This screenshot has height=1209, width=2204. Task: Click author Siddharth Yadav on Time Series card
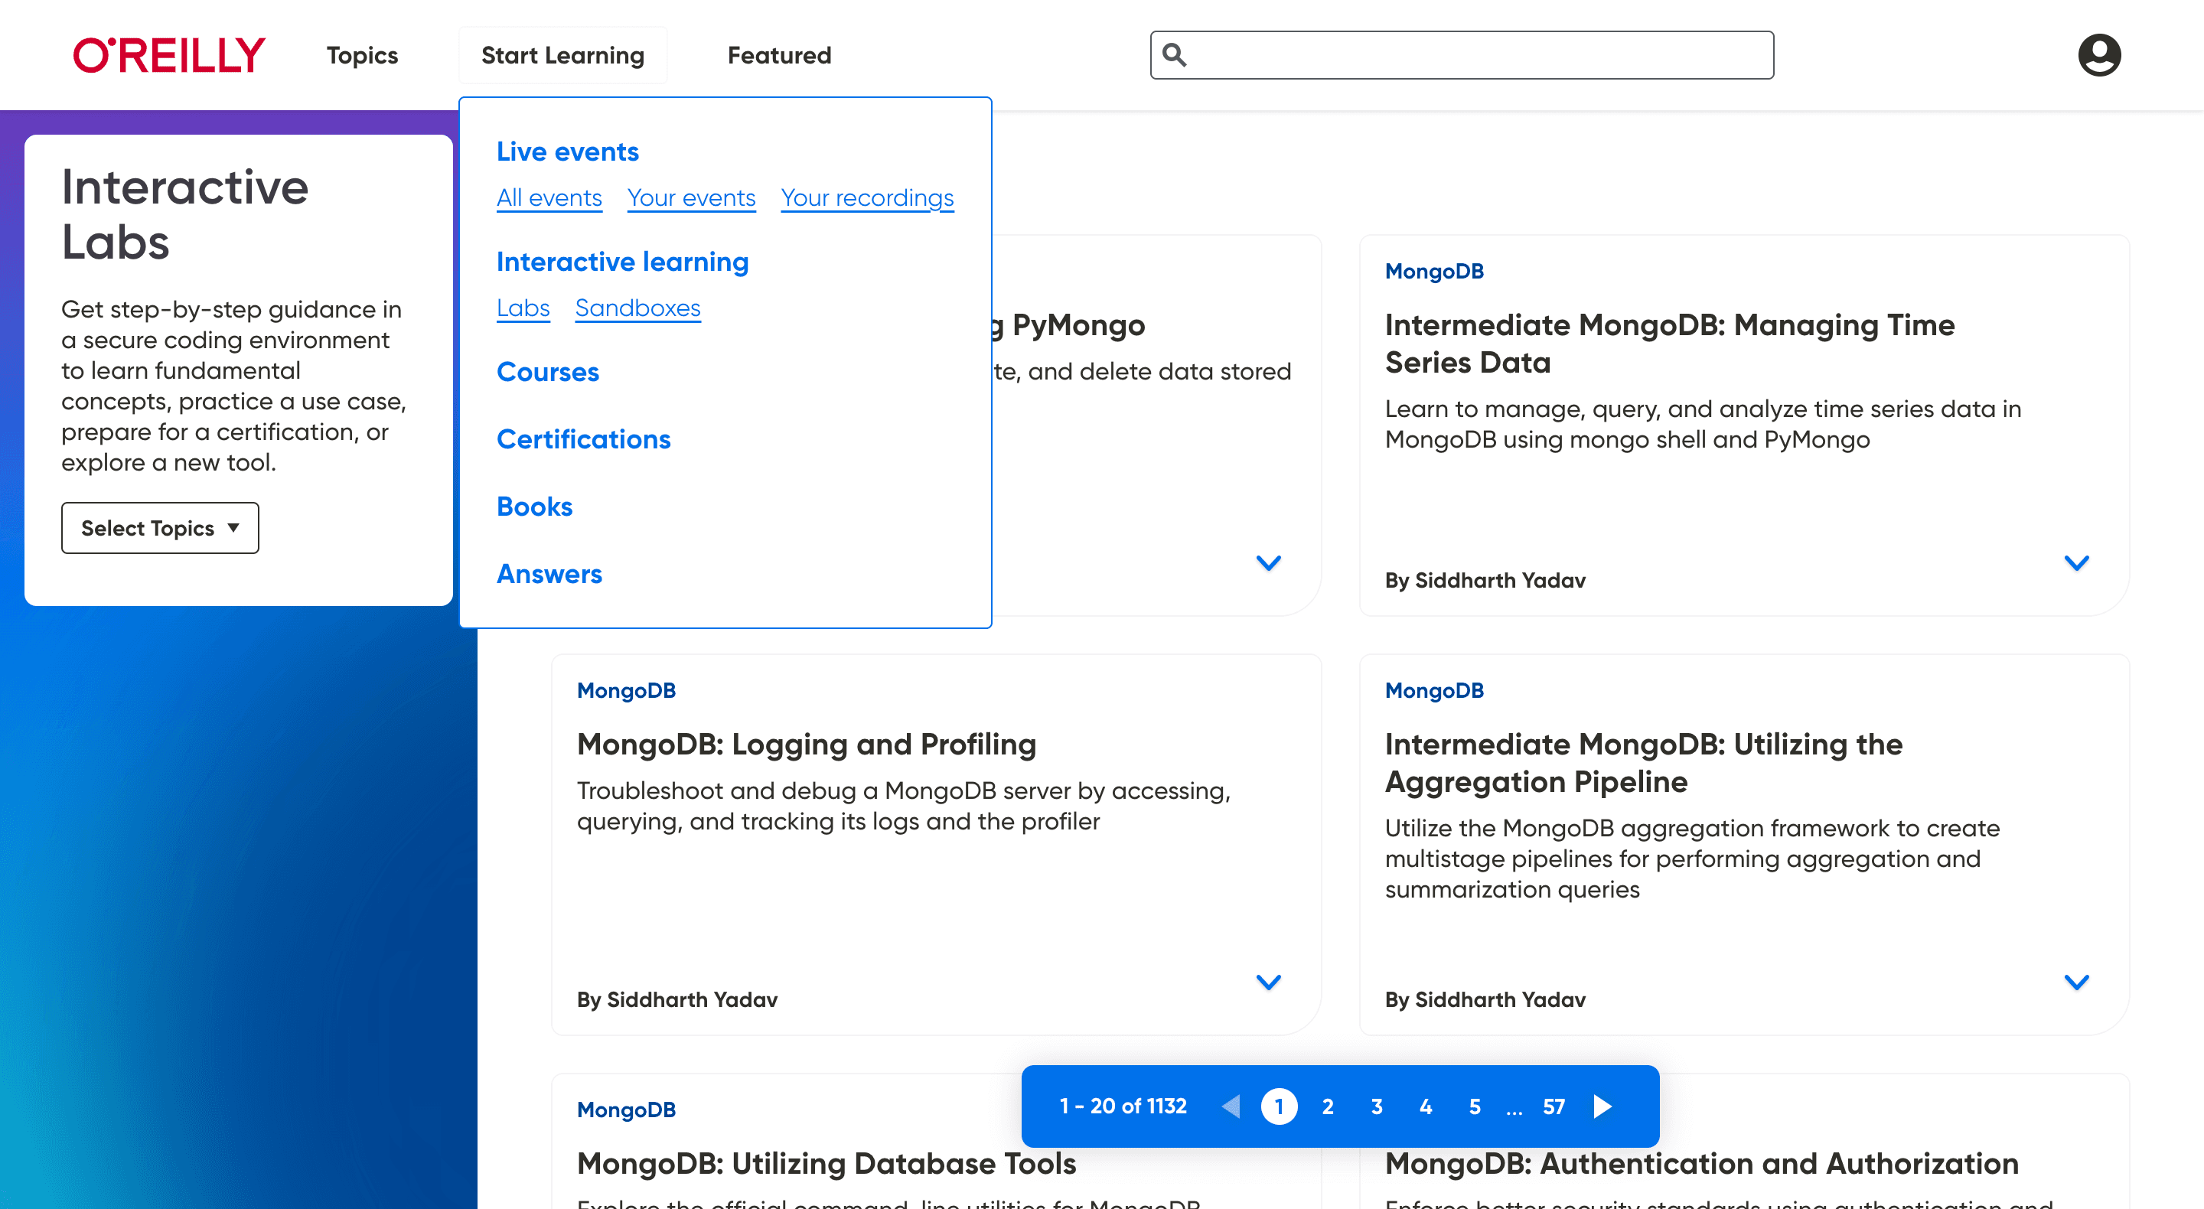(1500, 580)
